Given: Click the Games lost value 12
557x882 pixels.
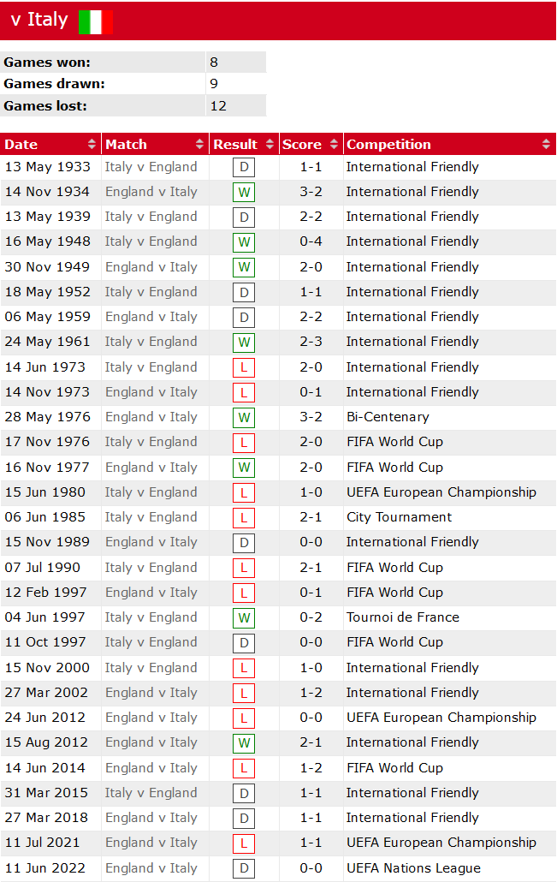Looking at the screenshot, I should click(218, 106).
